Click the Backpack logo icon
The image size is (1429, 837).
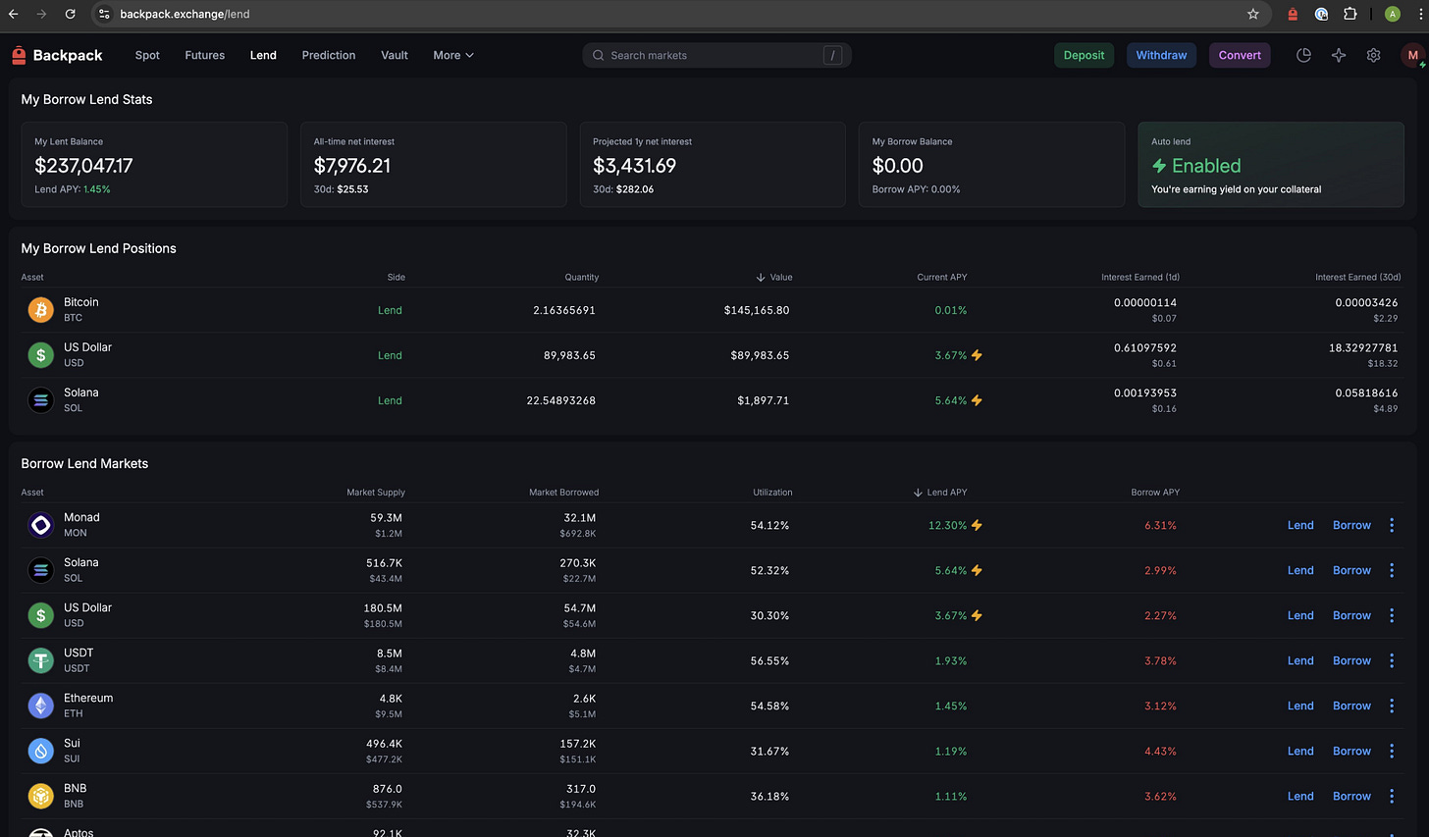click(19, 55)
